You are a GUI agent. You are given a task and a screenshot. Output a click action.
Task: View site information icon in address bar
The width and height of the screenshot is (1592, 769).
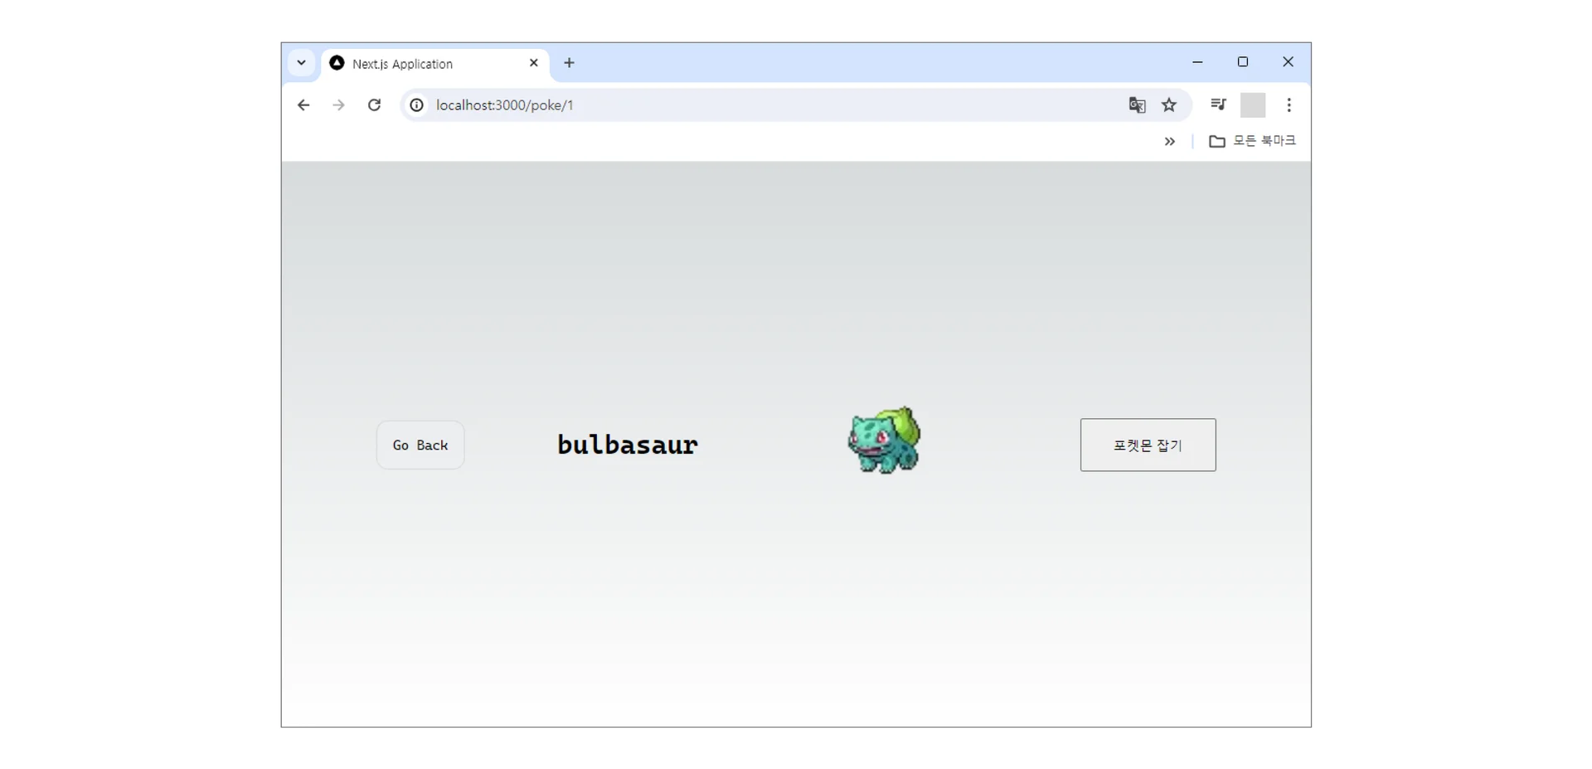point(417,105)
